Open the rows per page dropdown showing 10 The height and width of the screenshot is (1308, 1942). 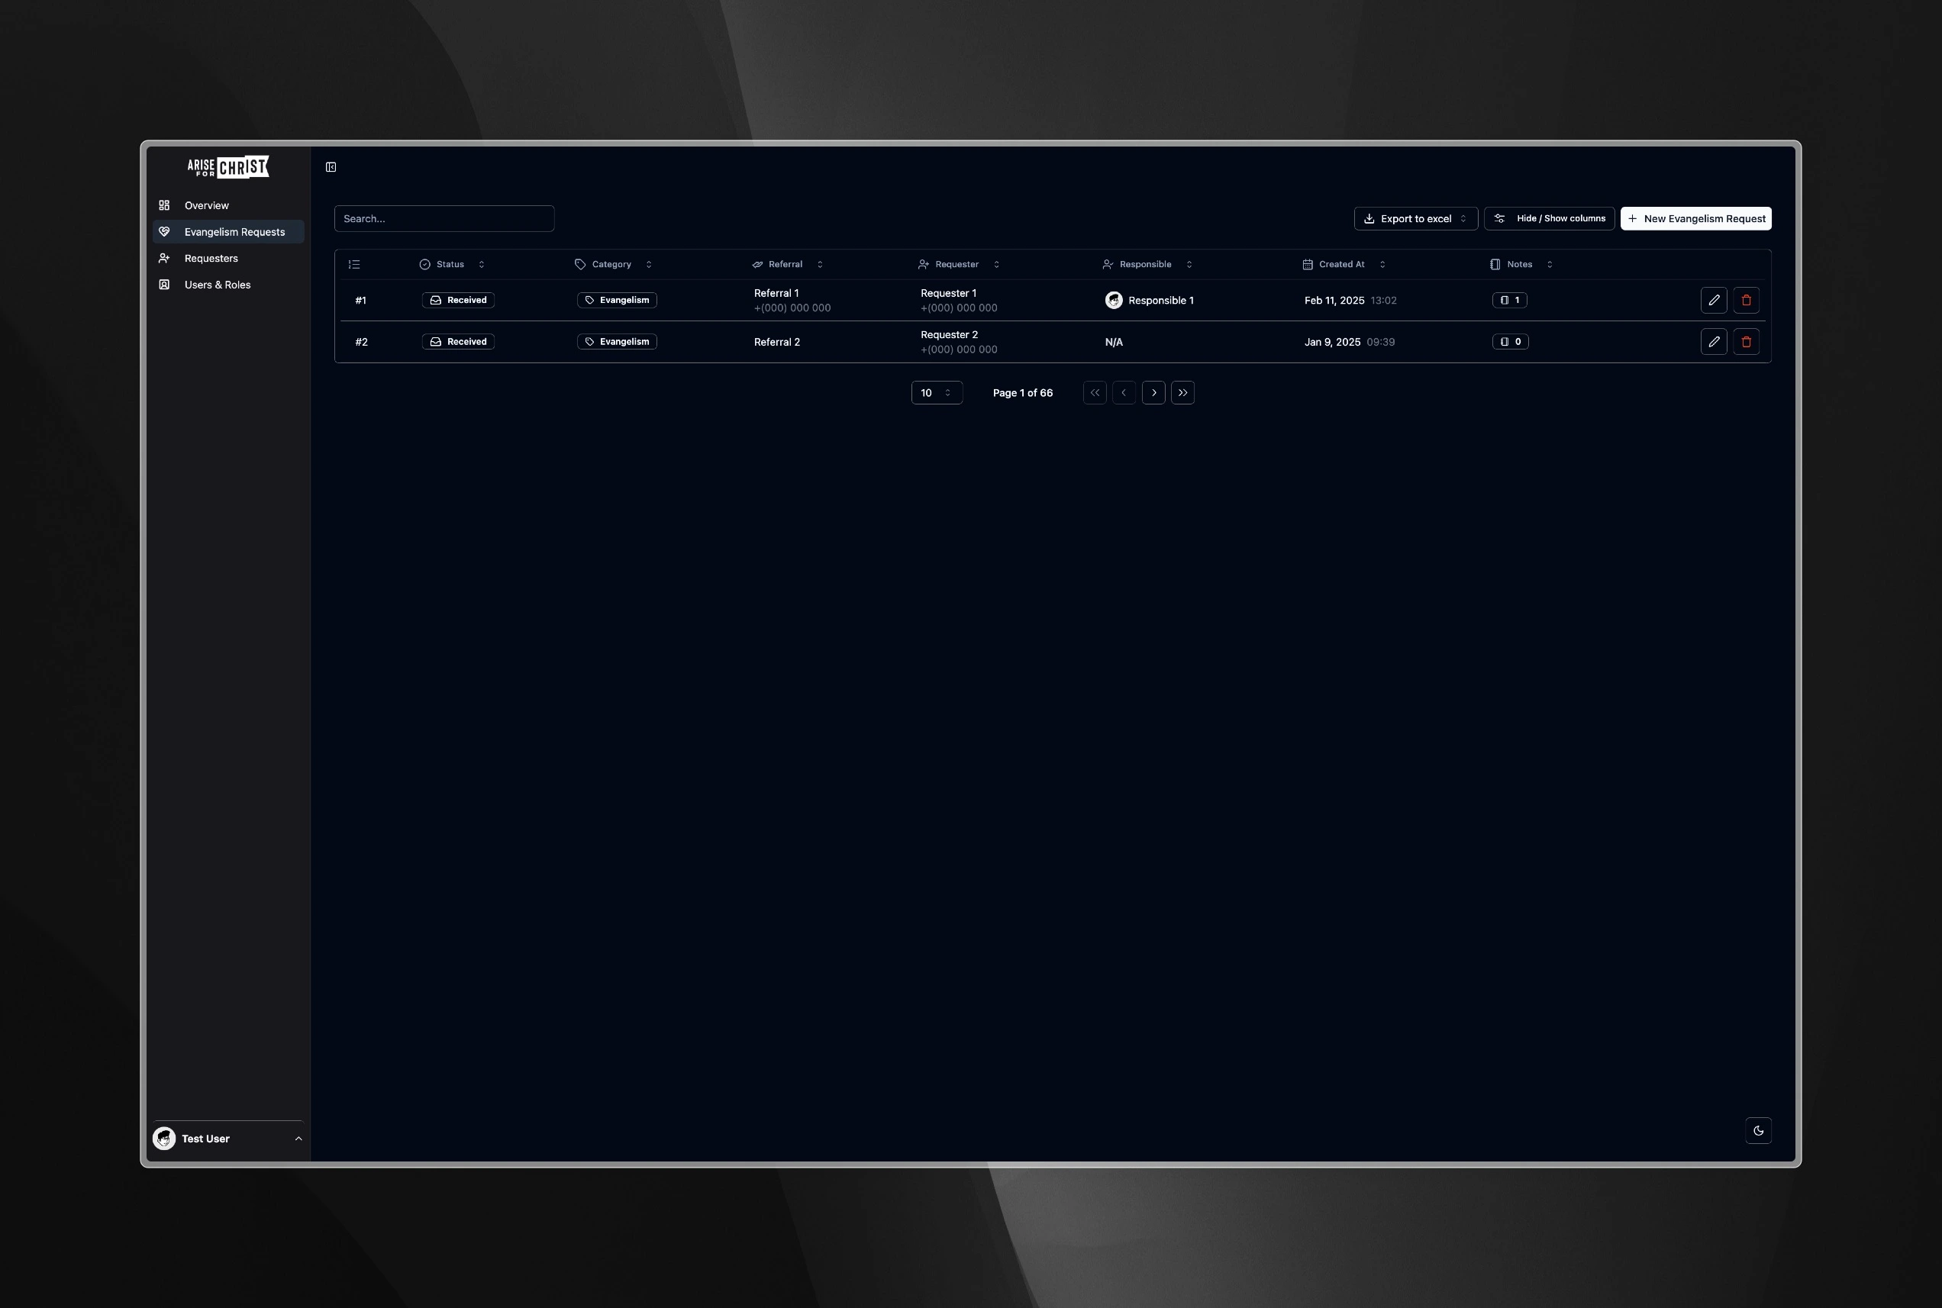[x=937, y=393]
